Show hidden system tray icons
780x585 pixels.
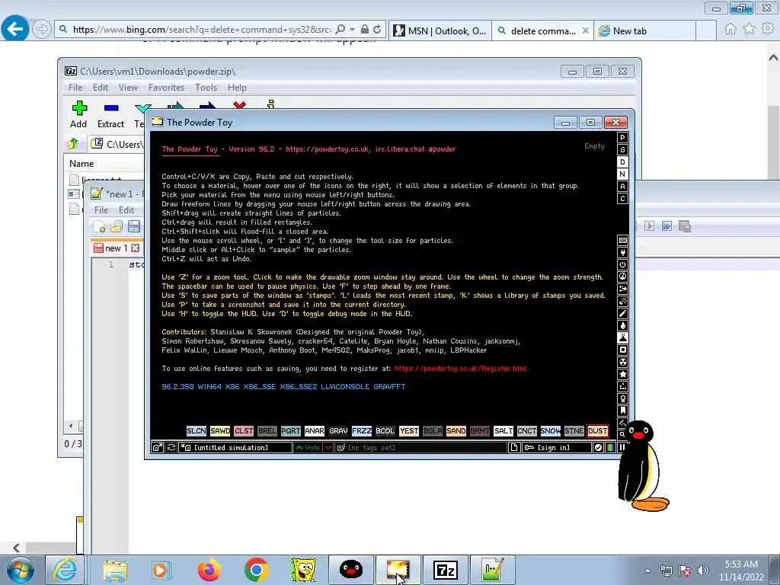point(647,571)
